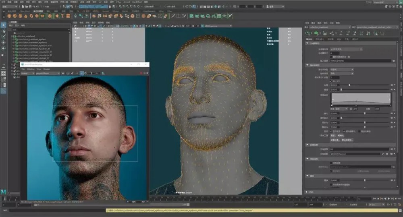Open the description dropdown in XGen panel

(377, 27)
